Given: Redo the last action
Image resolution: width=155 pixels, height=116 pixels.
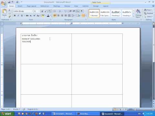Looking at the screenshot, I should (17, 2).
